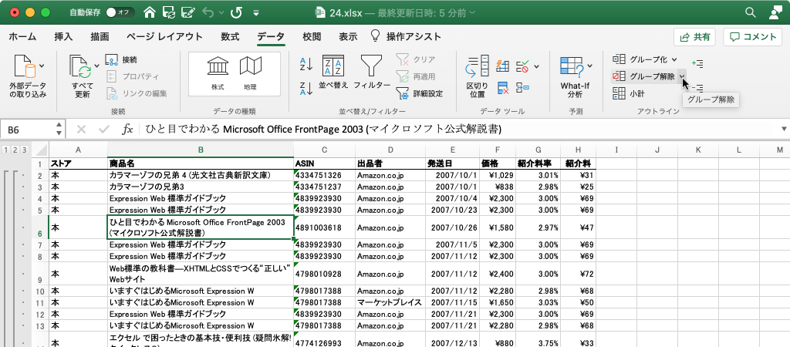Click the remove duplicates icon
This screenshot has width=790, height=347.
pos(503,88)
